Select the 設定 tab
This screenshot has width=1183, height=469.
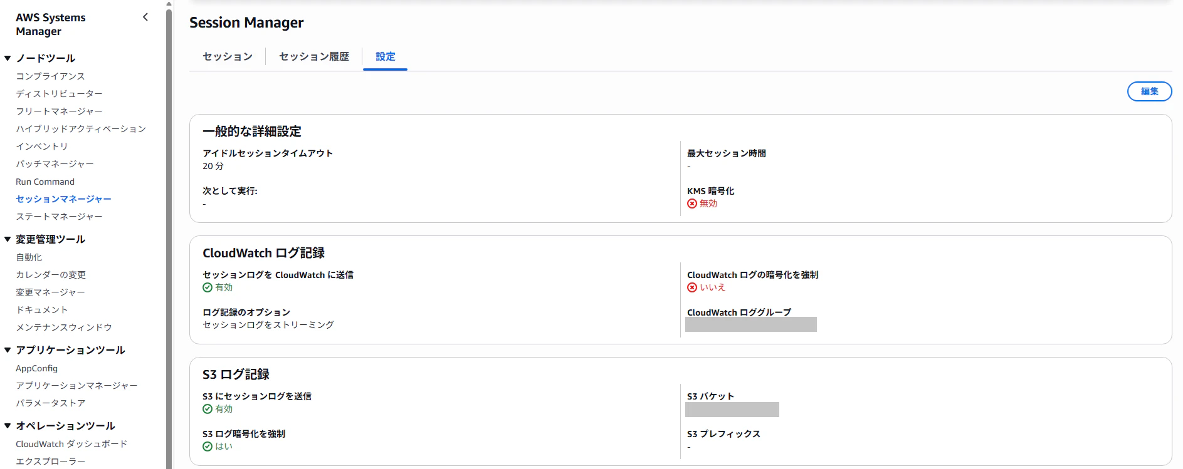(x=386, y=56)
